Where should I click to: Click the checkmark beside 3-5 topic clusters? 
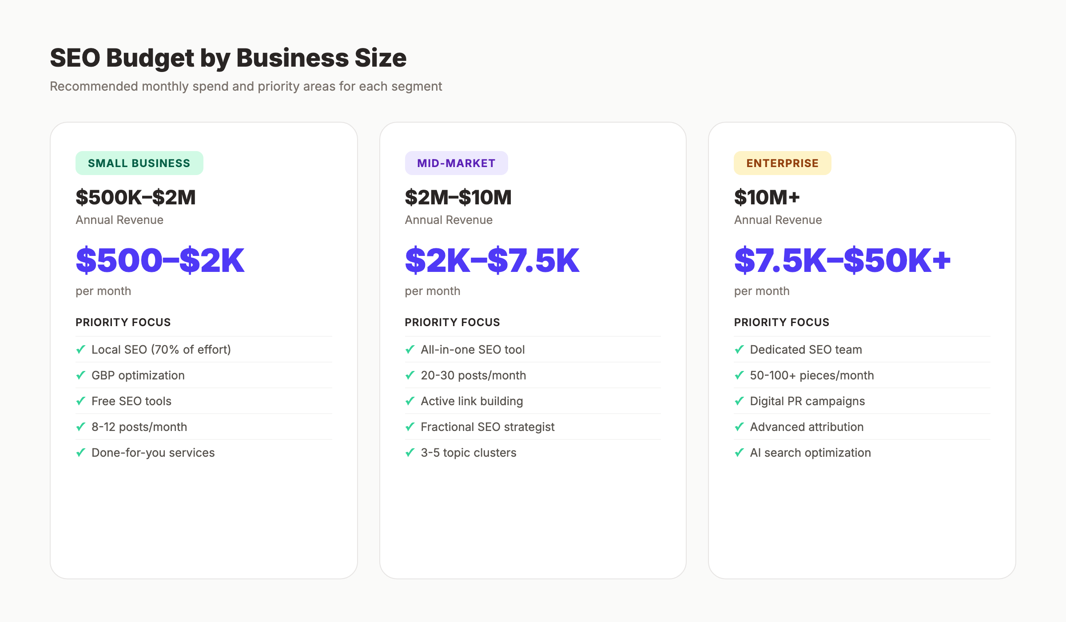tap(410, 453)
